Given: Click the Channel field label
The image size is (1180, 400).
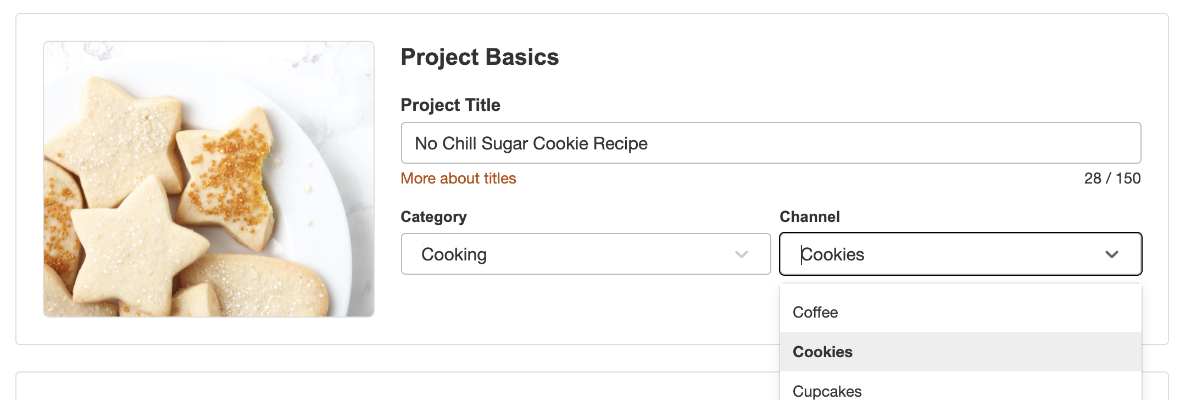Looking at the screenshot, I should pos(810,216).
